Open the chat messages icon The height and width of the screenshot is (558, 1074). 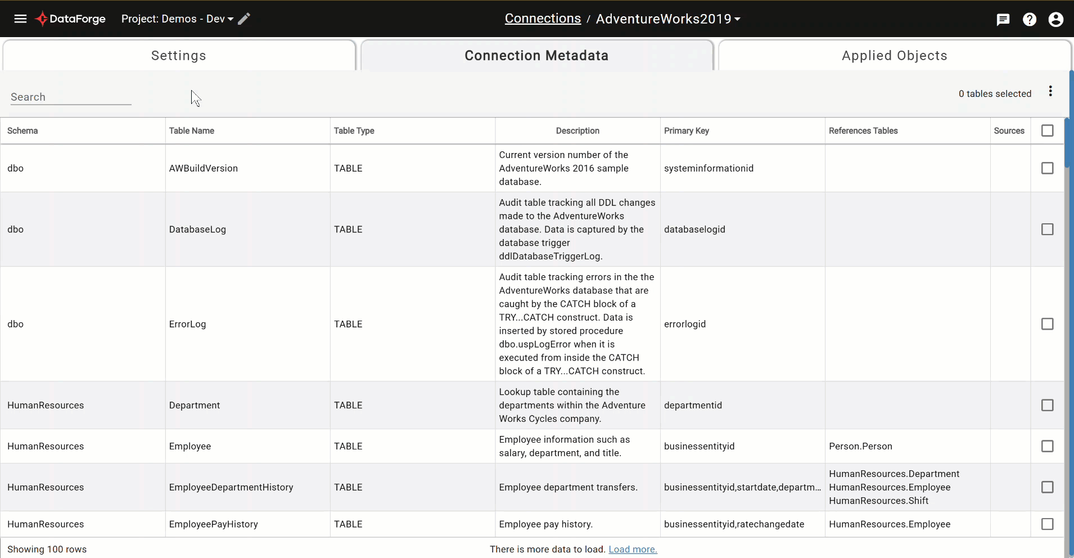(1003, 20)
